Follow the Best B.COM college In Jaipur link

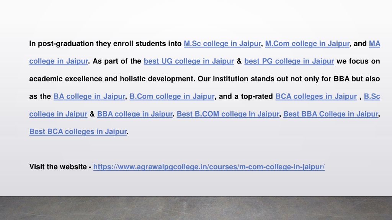(x=228, y=114)
